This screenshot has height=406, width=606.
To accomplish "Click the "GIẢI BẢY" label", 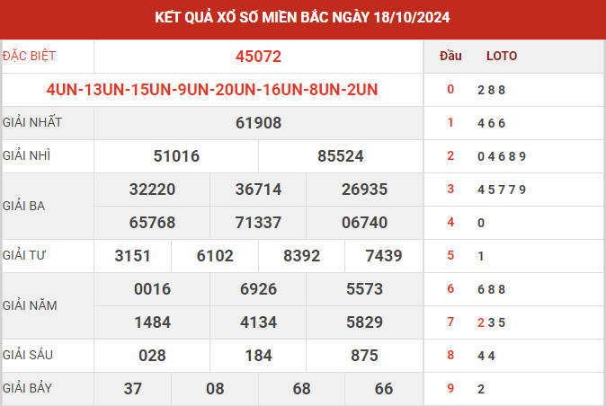I will (x=27, y=388).
